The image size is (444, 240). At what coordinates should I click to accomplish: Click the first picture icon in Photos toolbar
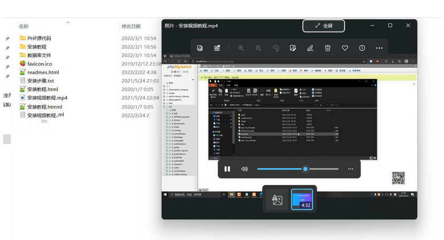200,48
